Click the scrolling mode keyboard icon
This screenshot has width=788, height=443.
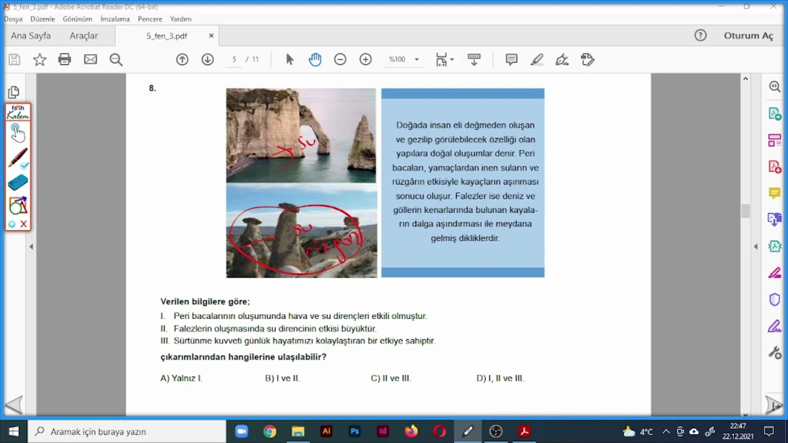474,60
